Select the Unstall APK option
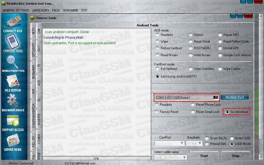264x165 pixels. point(220,48)
